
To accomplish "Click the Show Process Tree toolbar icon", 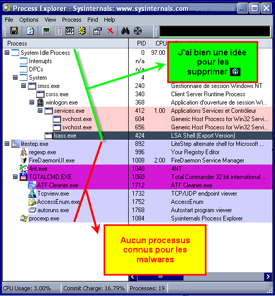I will (58, 31).
